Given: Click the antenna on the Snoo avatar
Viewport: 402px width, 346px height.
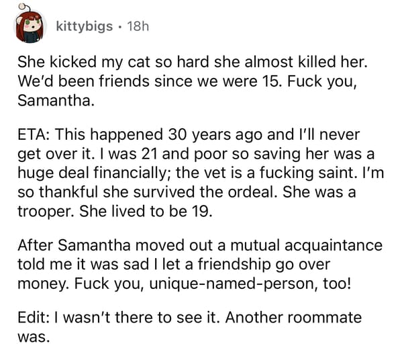Looking at the screenshot, I should click(x=23, y=7).
